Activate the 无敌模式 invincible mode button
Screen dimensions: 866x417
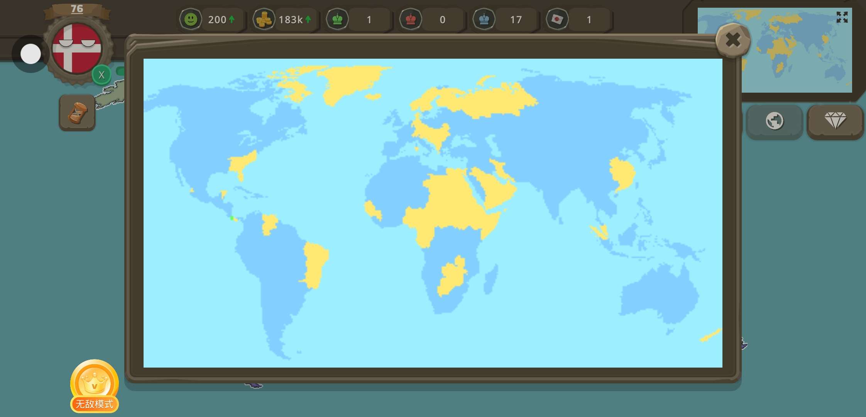[x=95, y=386]
